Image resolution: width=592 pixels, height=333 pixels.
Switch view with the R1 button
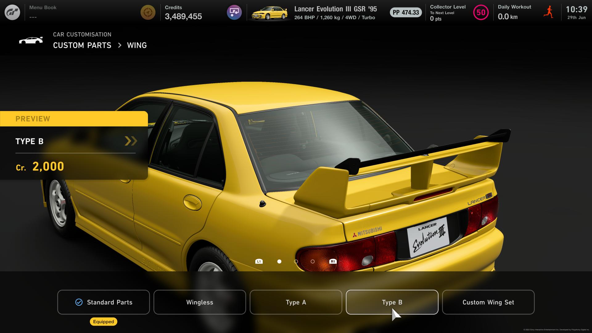333,261
